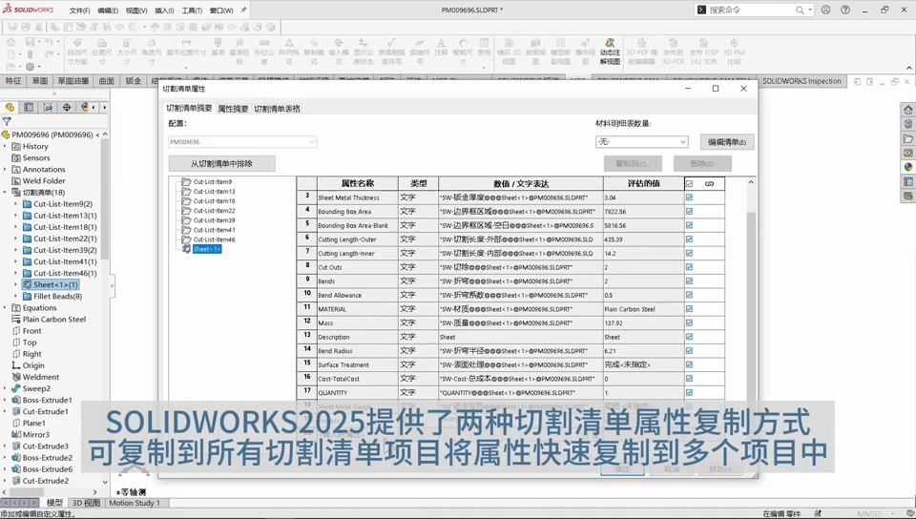
Task: Open the 3D PDF template editor tool
Action: pyautogui.click(x=641, y=52)
